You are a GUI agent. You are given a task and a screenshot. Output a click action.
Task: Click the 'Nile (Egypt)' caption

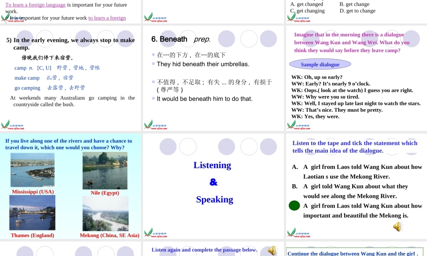[105, 193]
